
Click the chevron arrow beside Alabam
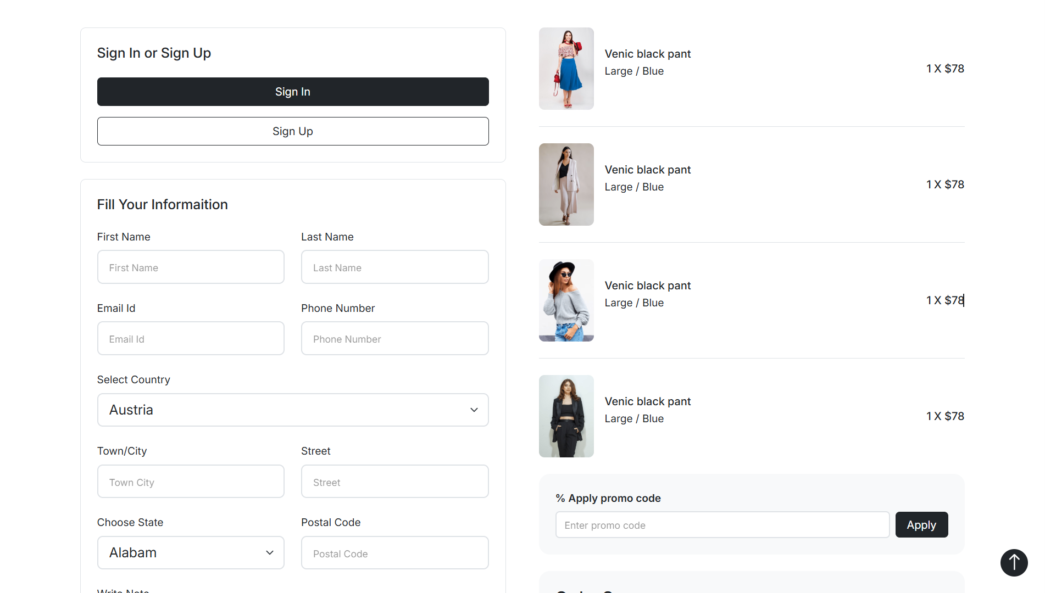pos(270,552)
